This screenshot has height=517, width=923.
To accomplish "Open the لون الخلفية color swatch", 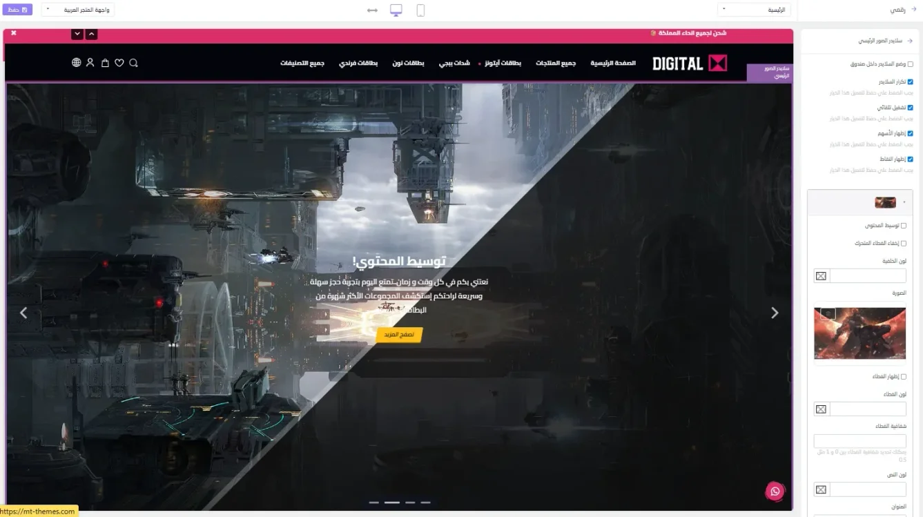I will click(x=820, y=275).
